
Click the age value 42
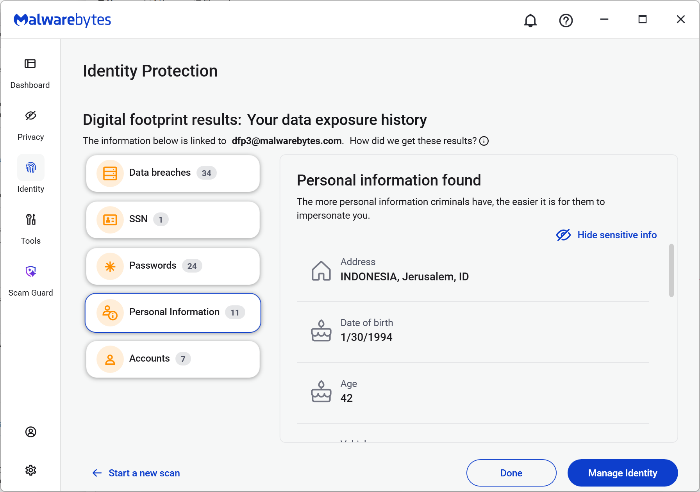[x=346, y=398]
